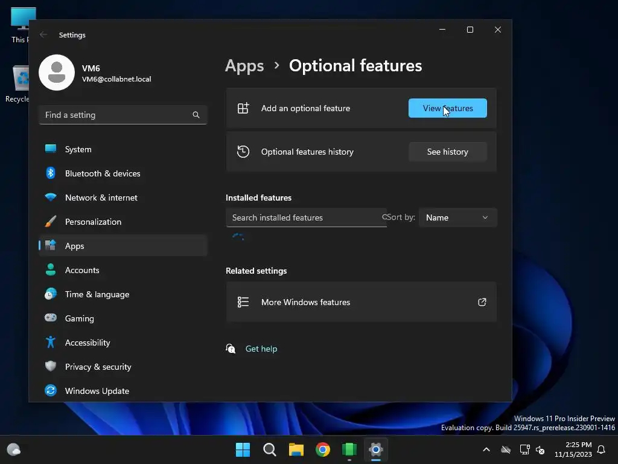Click the Settings back arrow
Image resolution: width=618 pixels, height=464 pixels.
click(43, 34)
